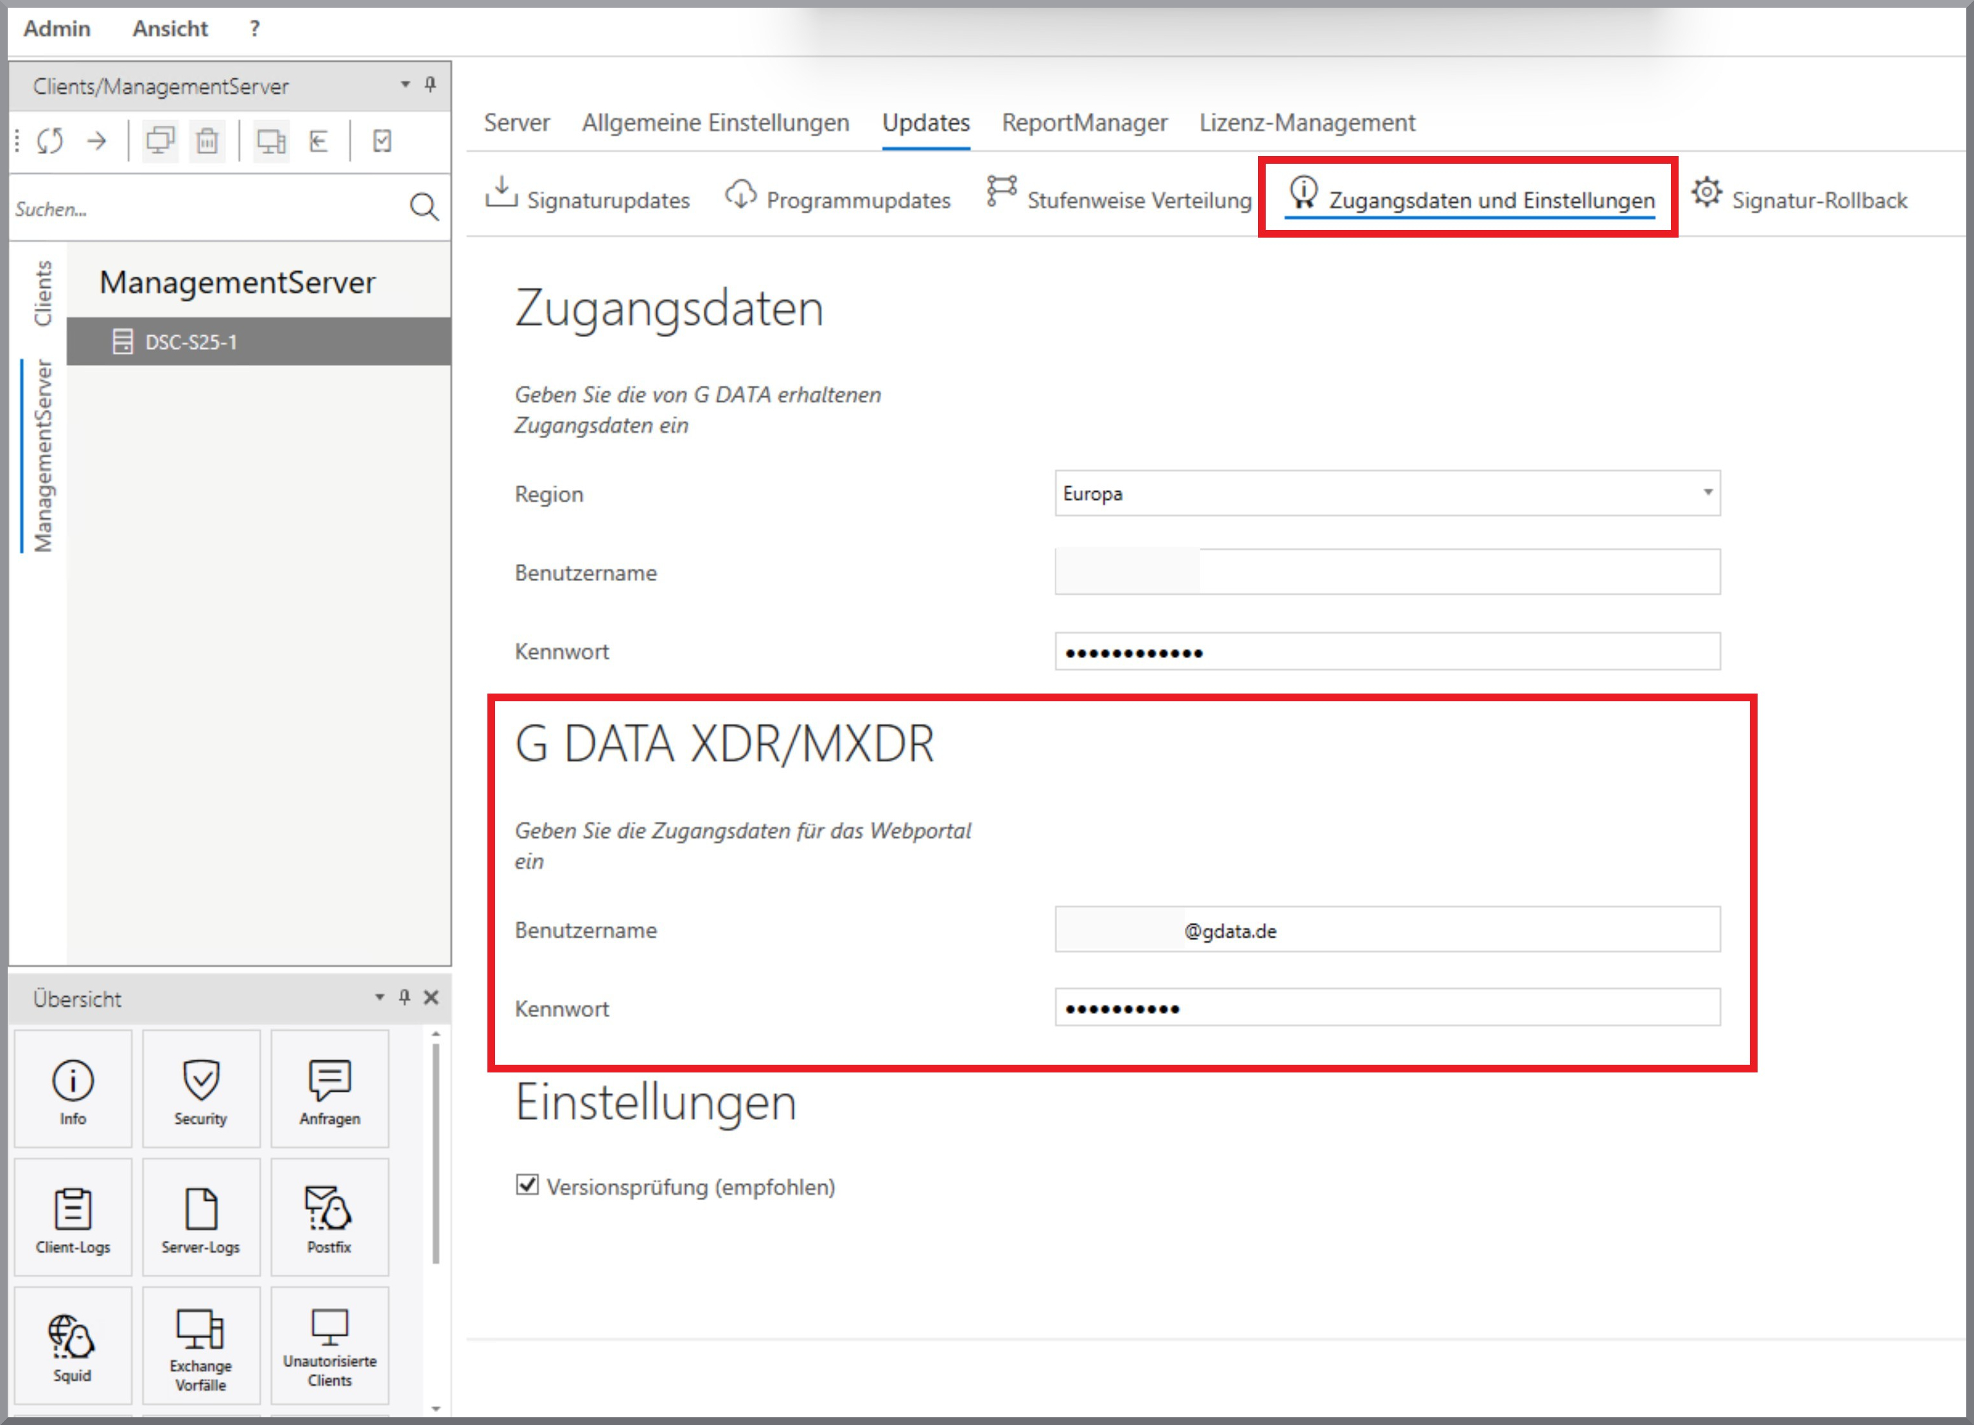Image resolution: width=1974 pixels, height=1425 pixels.
Task: Pin the Clients/ManagementServer panel
Action: tap(430, 84)
